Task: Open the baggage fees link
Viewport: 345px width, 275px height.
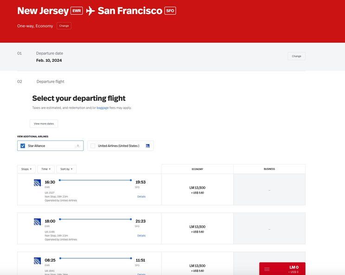Action: pyautogui.click(x=102, y=108)
